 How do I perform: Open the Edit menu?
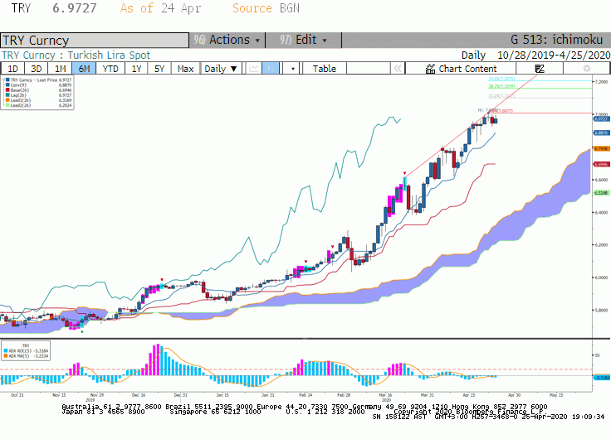[x=304, y=40]
